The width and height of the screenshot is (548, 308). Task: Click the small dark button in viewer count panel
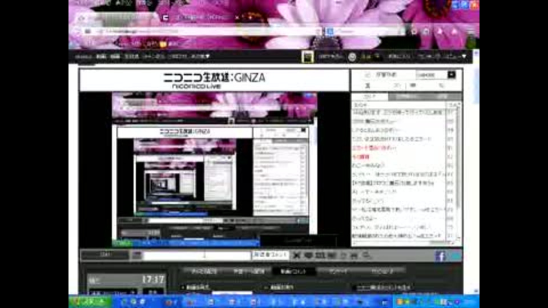451,75
